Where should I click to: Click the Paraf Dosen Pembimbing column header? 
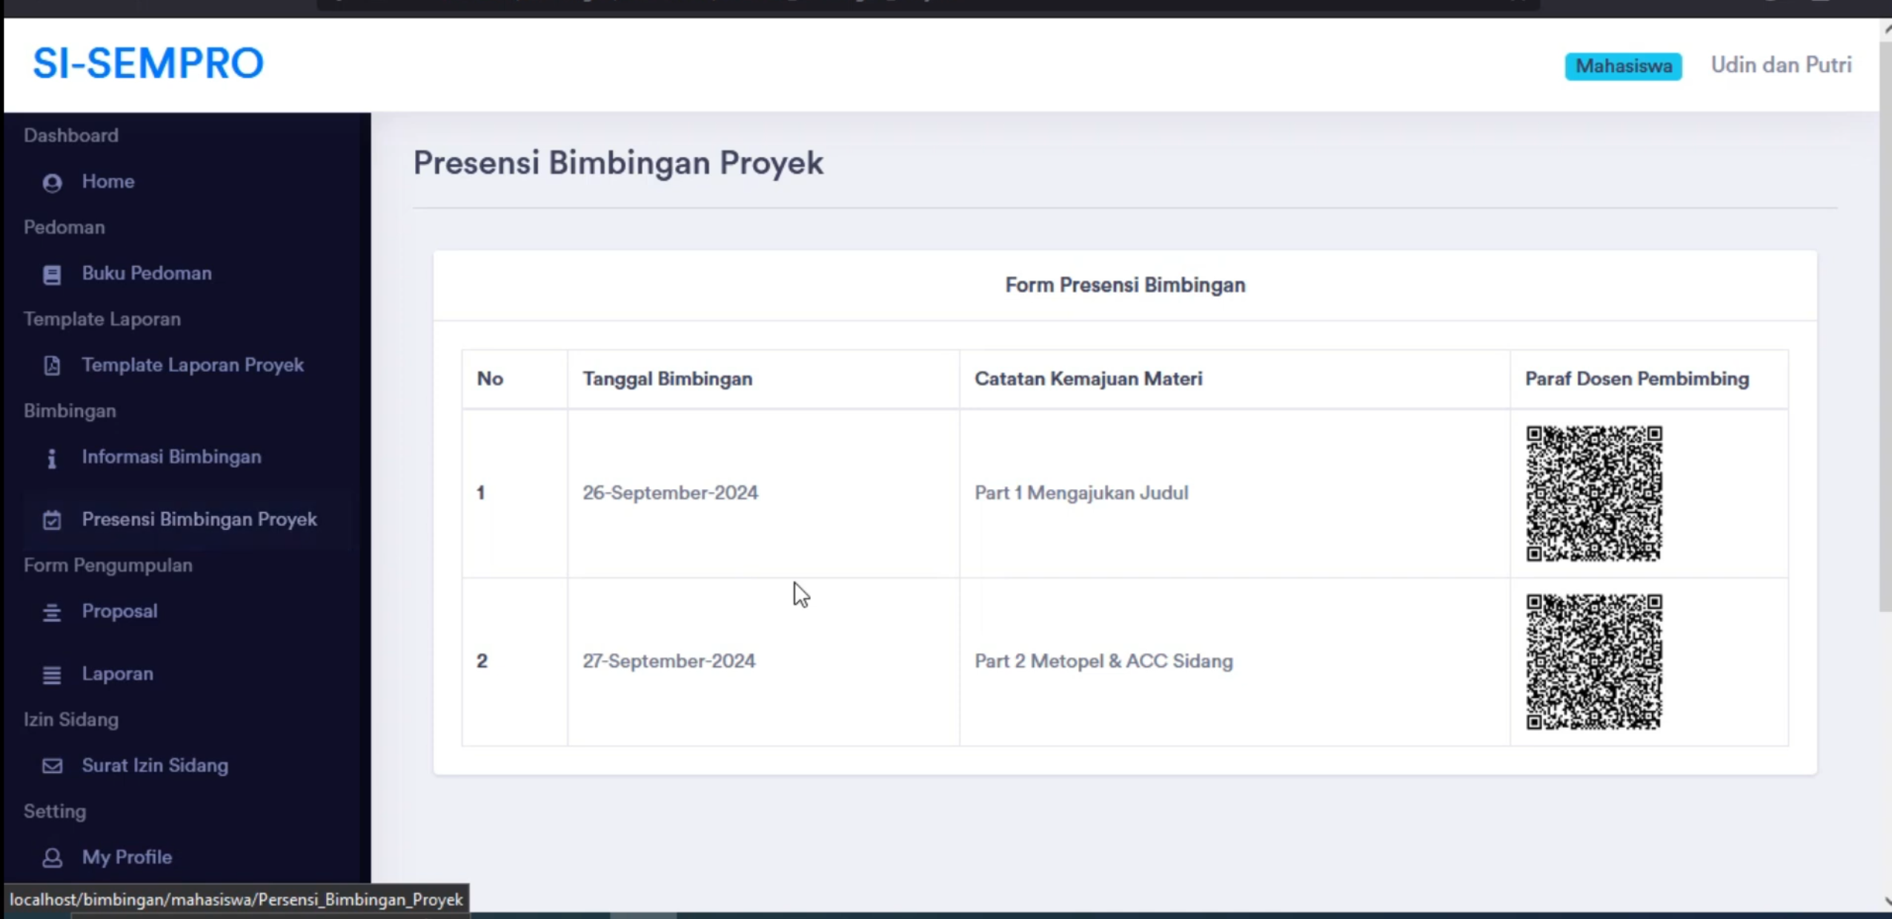tap(1650, 379)
